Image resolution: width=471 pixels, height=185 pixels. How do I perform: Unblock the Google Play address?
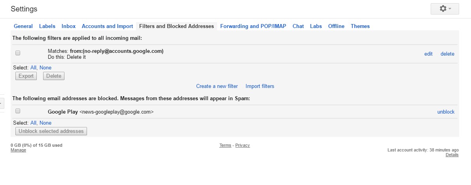pos(446,112)
